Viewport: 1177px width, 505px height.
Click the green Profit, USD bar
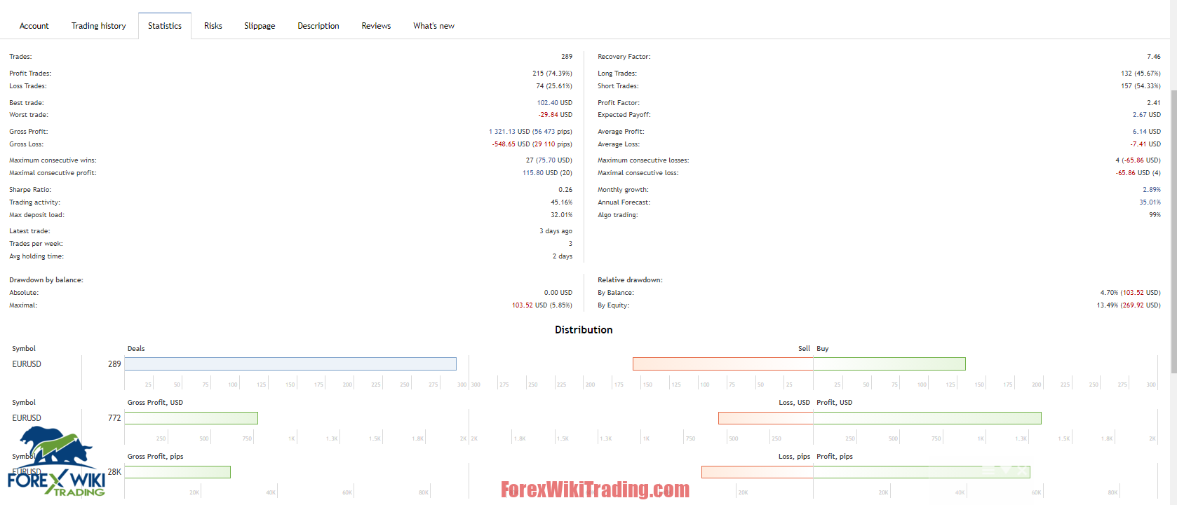pos(927,418)
